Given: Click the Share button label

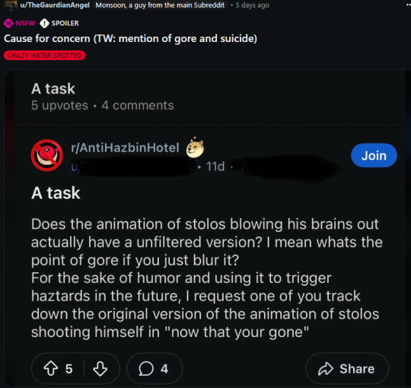Looking at the screenshot, I should (357, 369).
